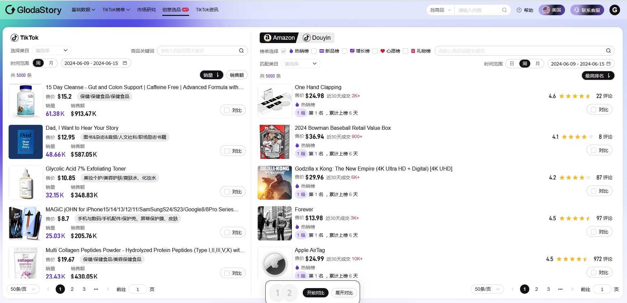Focus Amazon jump-to-page input
This screenshot has width=627, height=303.
pyautogui.click(x=602, y=289)
